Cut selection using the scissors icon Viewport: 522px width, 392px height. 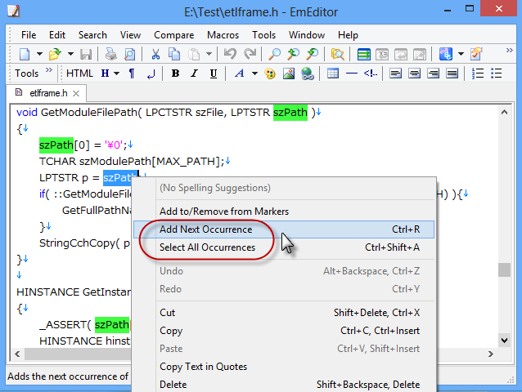coord(155,54)
